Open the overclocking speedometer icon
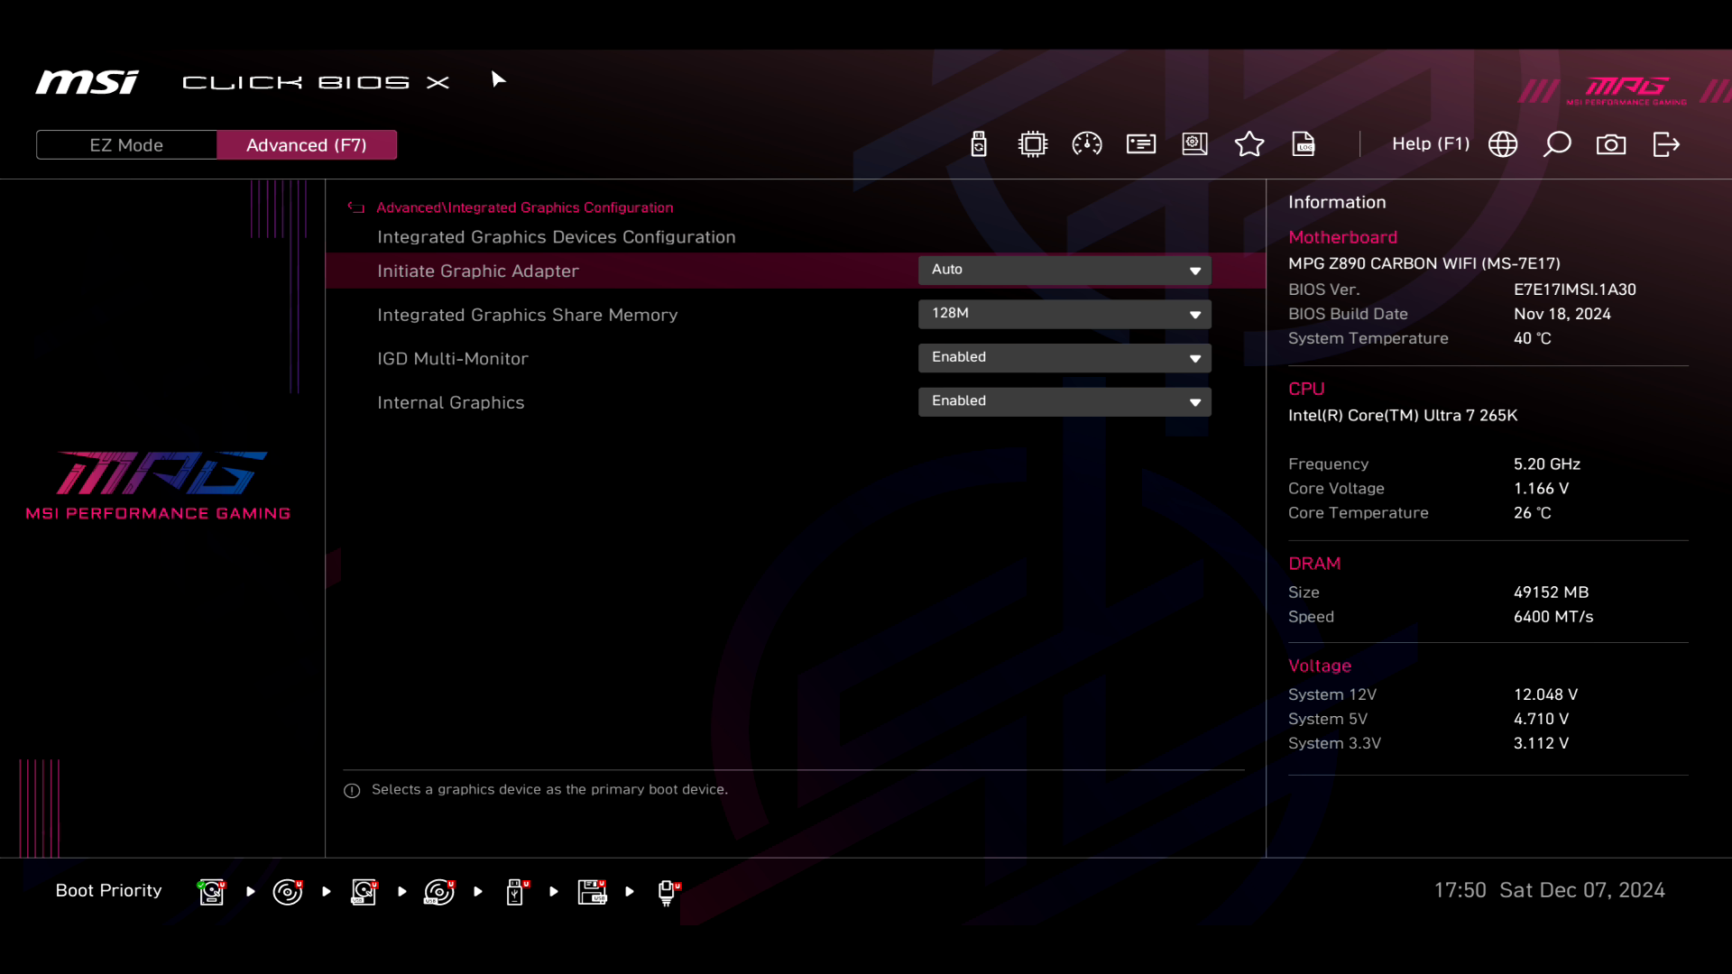Screen dimensions: 1732x974 point(1087,144)
